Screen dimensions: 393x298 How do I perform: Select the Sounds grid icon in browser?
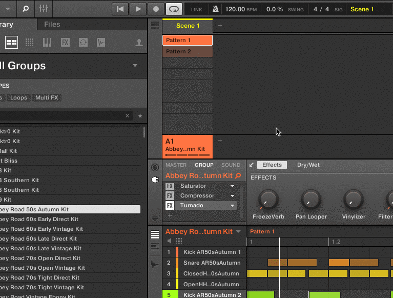point(29,43)
